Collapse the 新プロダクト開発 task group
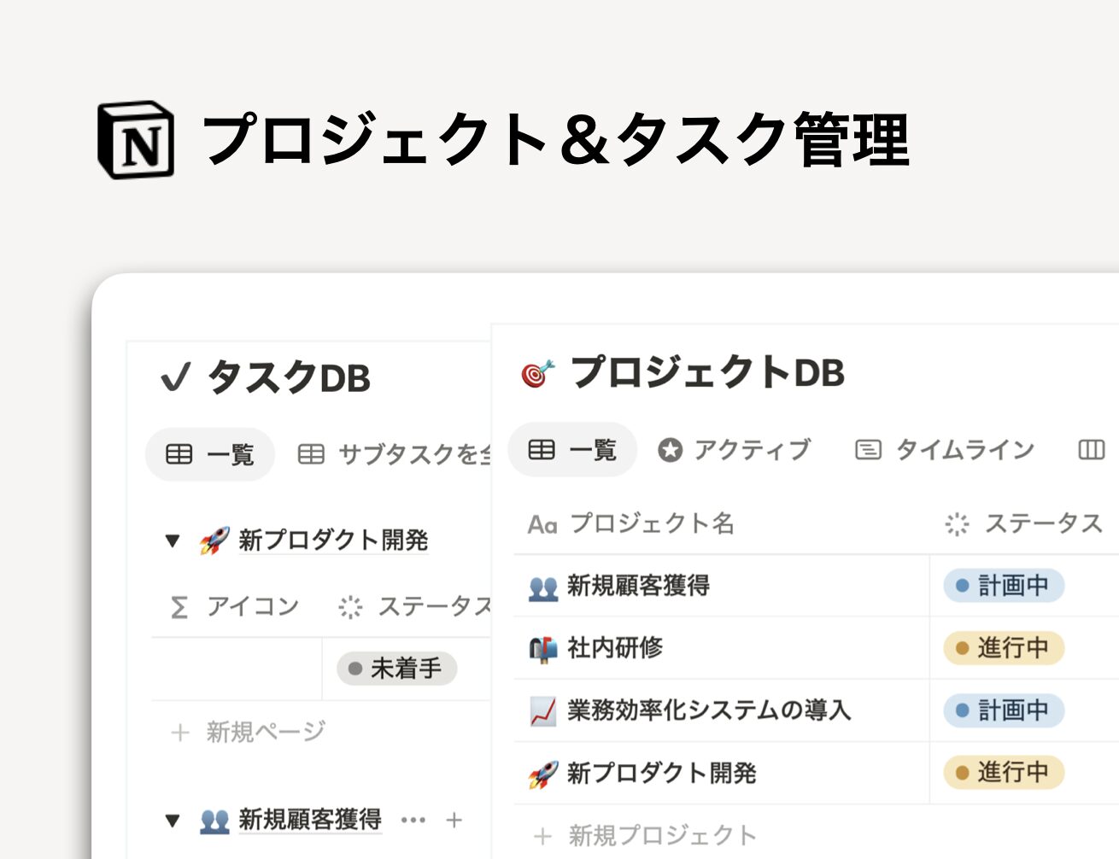1119x859 pixels. coord(173,541)
